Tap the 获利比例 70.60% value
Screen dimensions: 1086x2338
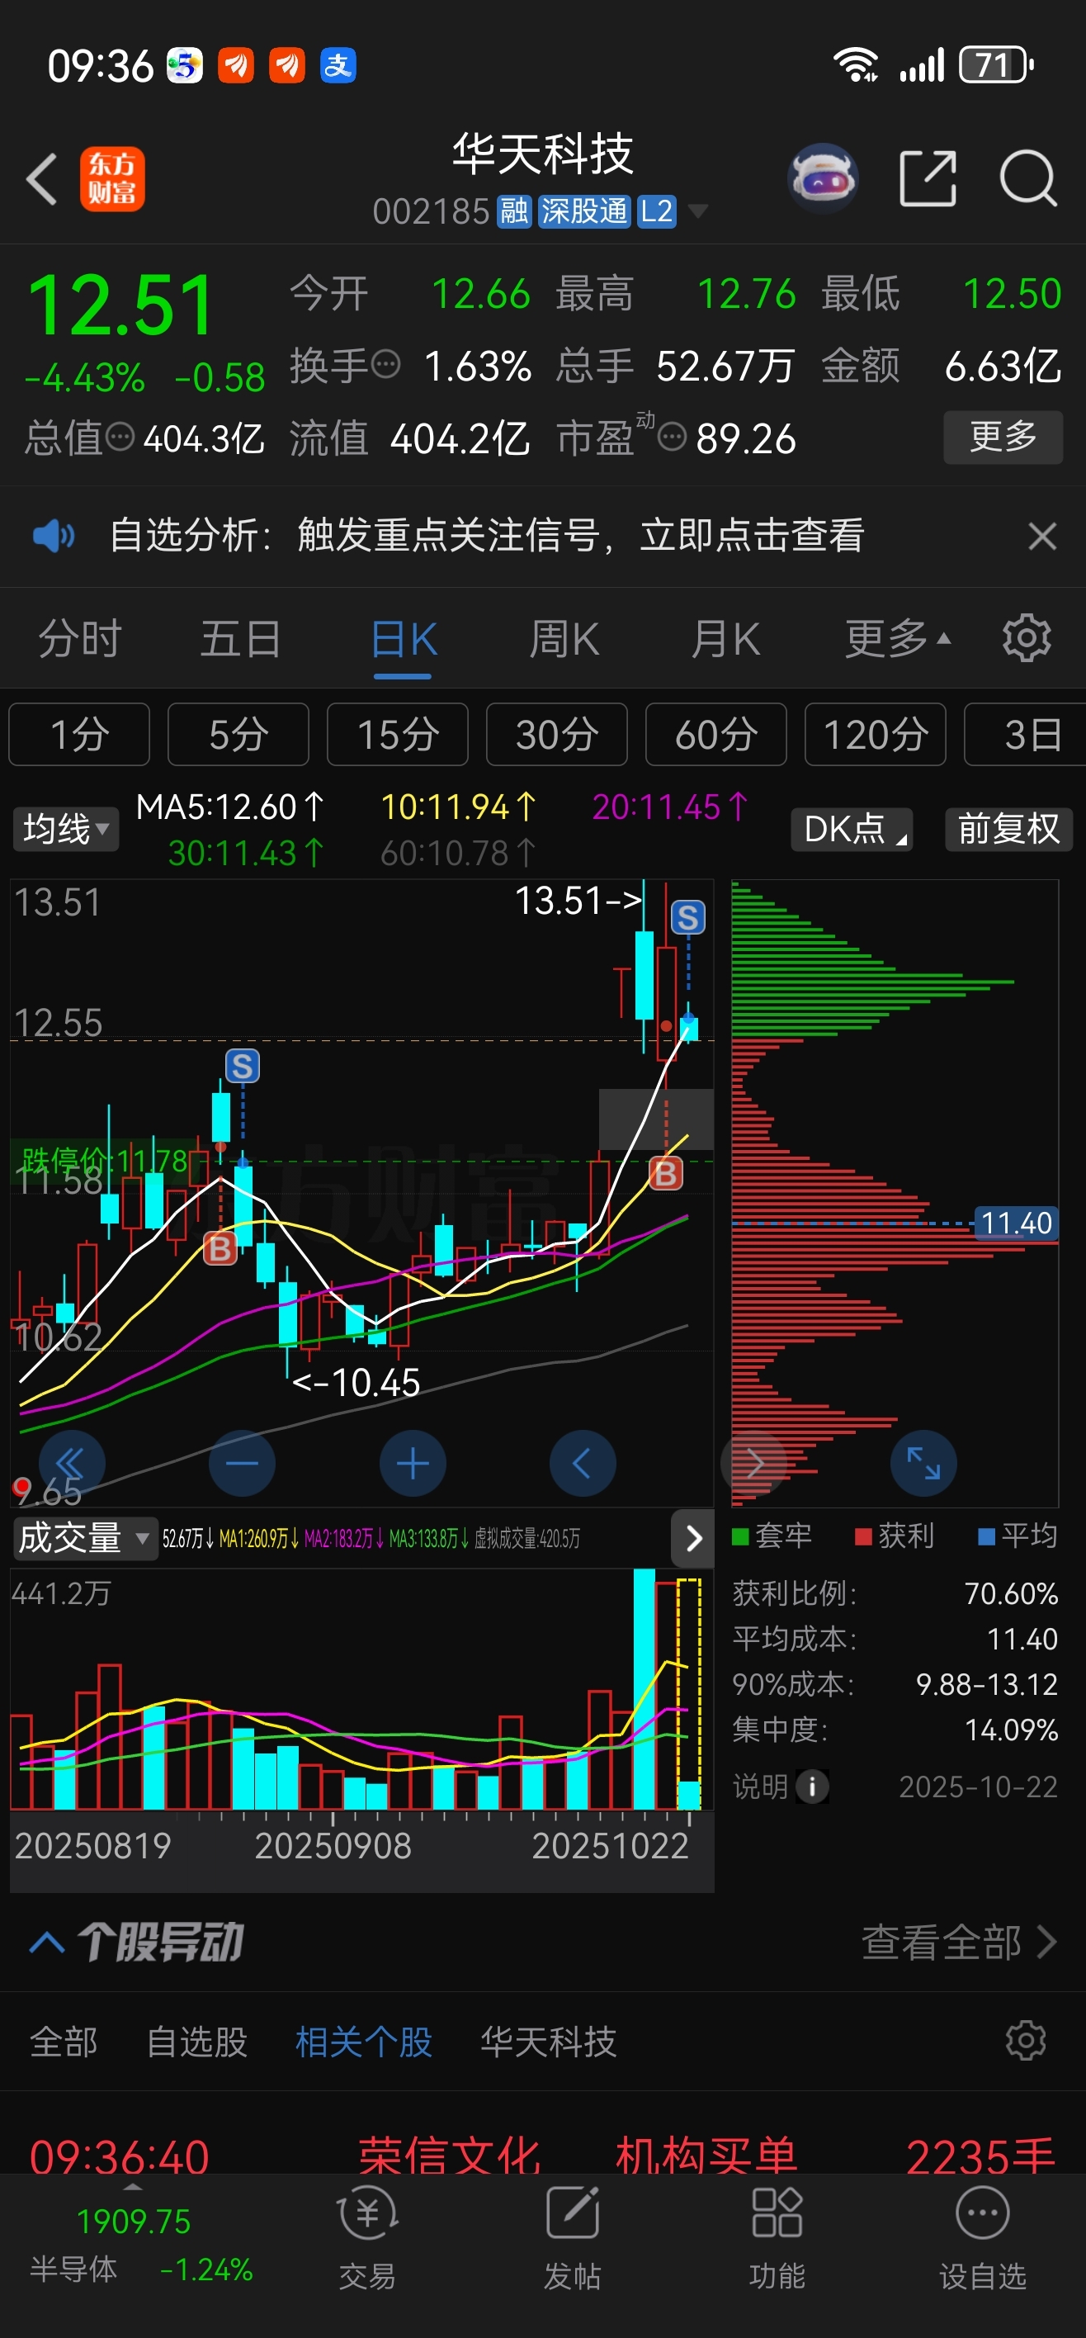point(1011,1593)
